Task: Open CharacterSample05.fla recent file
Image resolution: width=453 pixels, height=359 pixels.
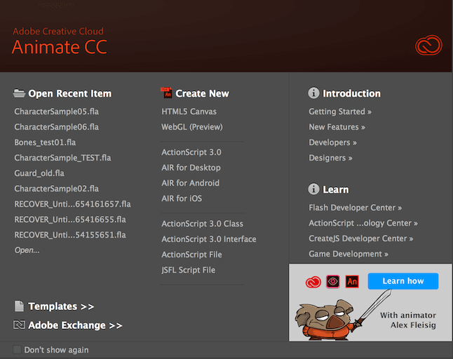Action: click(56, 111)
